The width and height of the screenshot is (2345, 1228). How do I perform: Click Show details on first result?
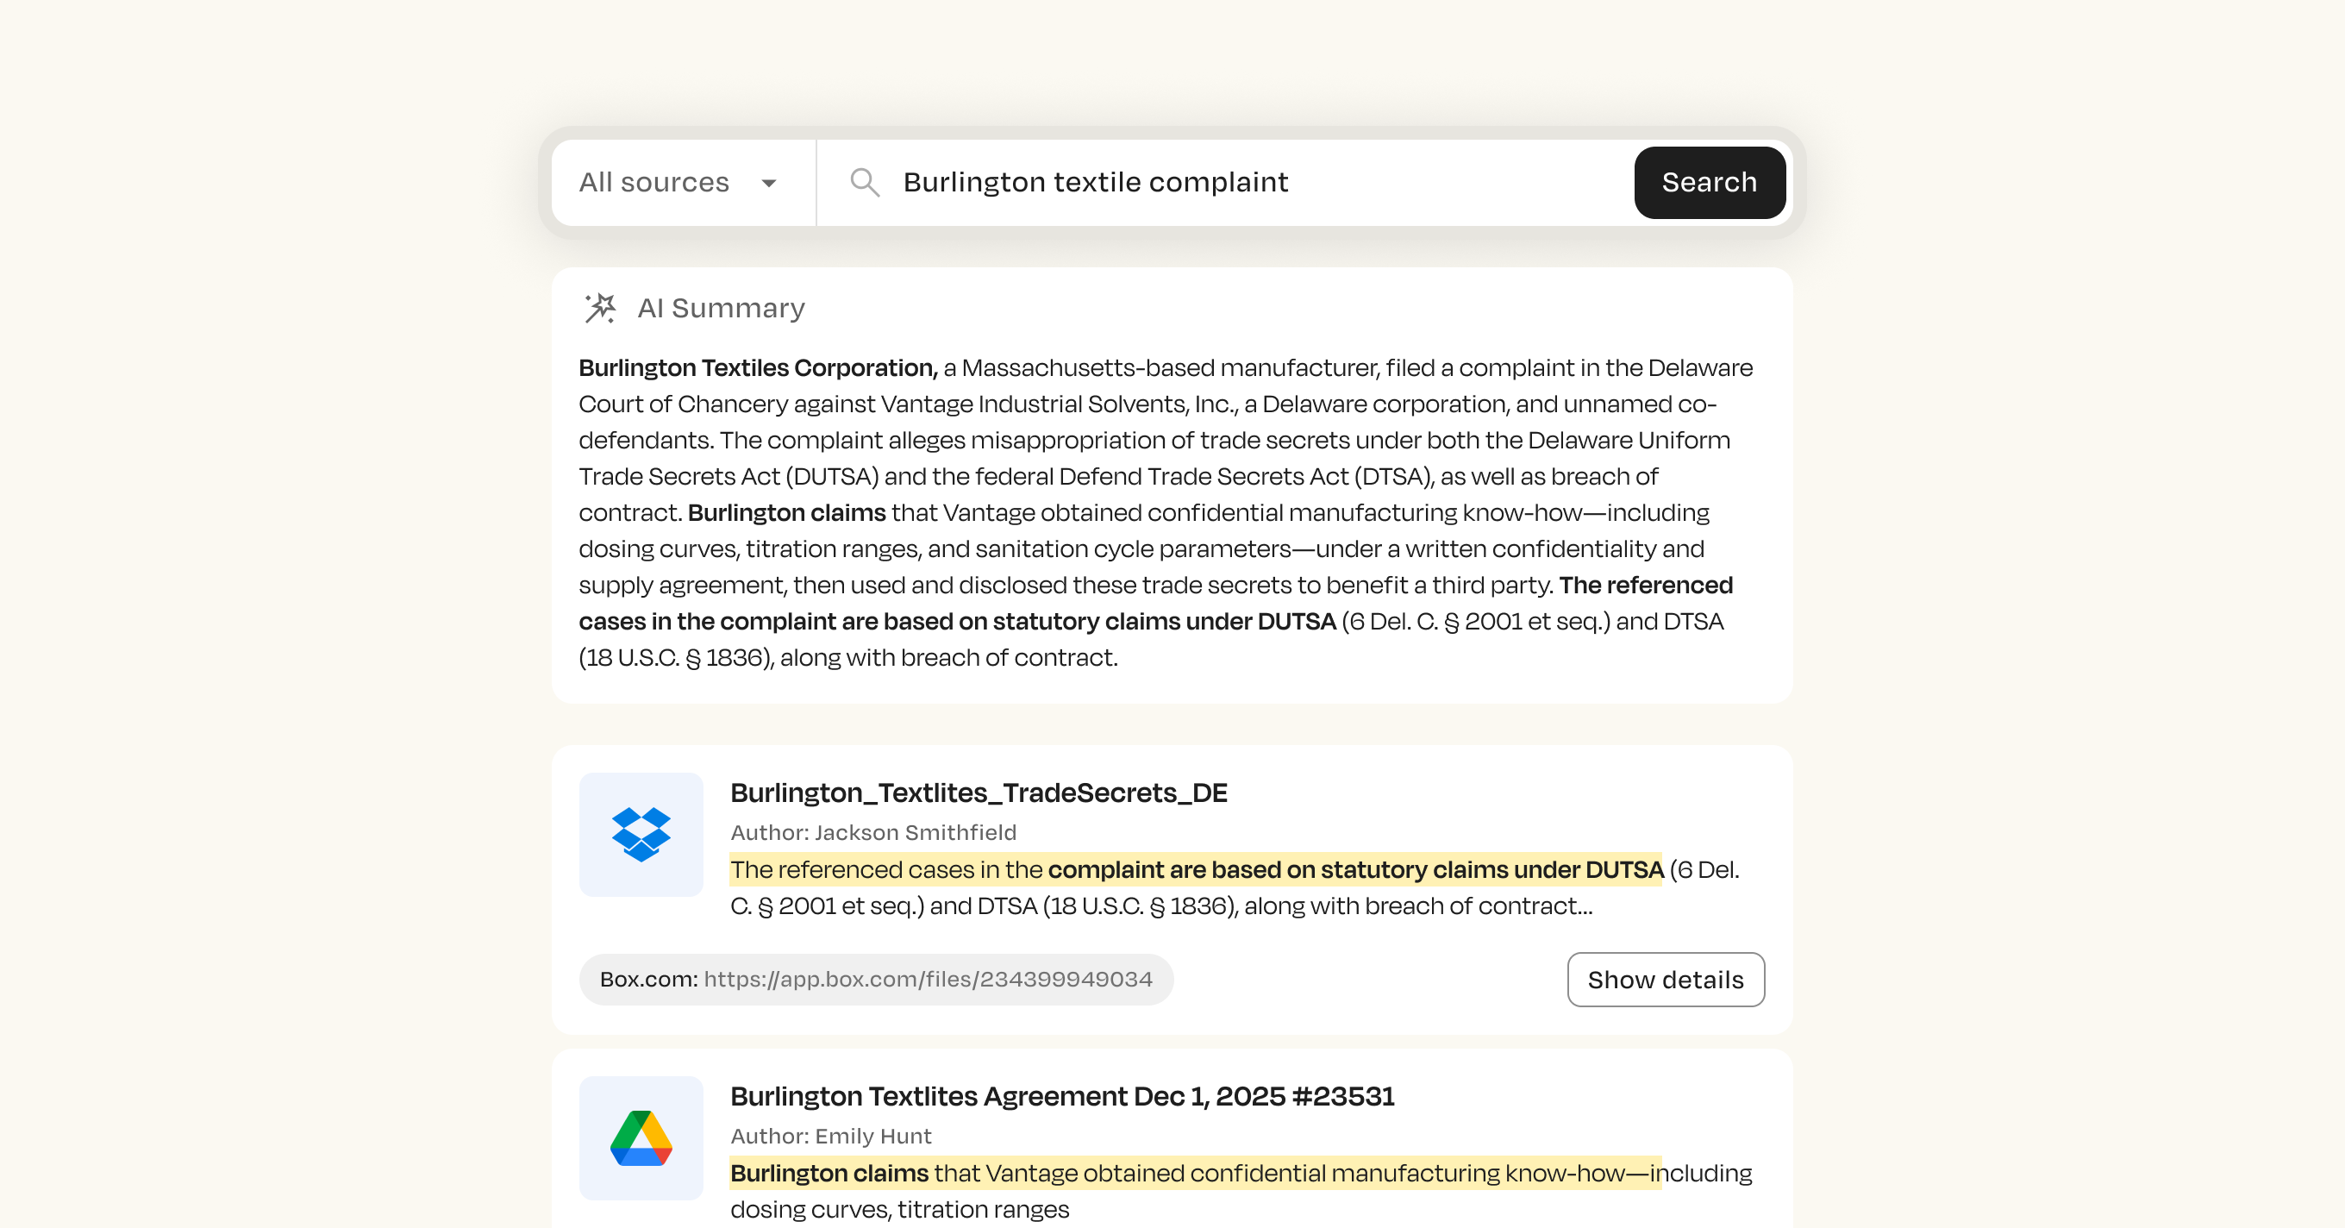(1665, 980)
